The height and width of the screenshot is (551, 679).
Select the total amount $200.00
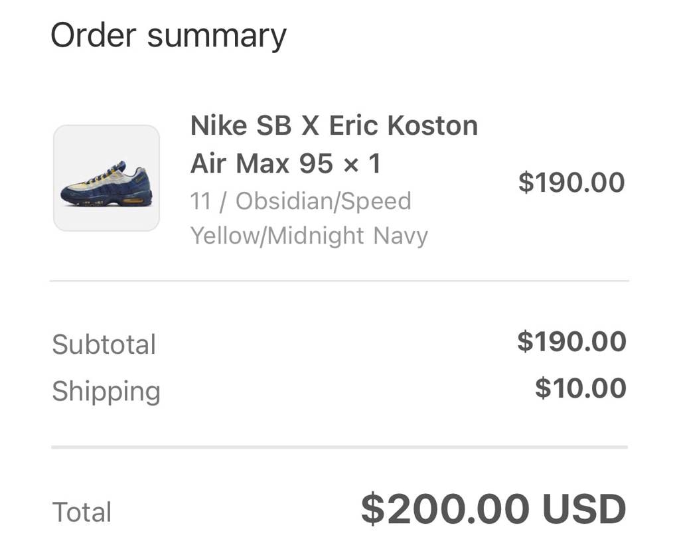(445, 510)
